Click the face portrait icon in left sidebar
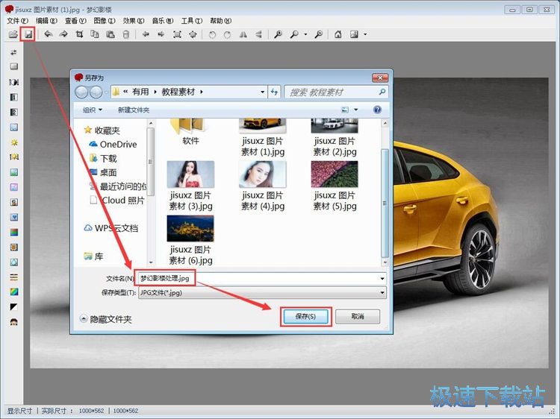Viewport: 560px width, 419px height. click(13, 322)
